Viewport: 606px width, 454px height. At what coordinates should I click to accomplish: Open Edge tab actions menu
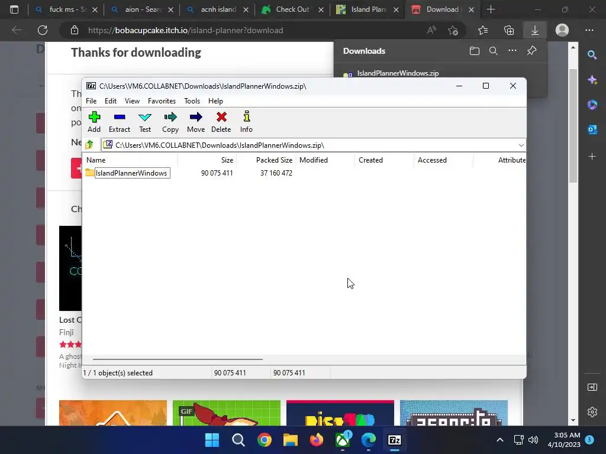pyautogui.click(x=14, y=9)
